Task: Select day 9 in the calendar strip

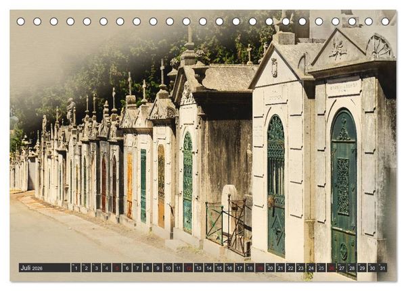Action: pos(158,268)
